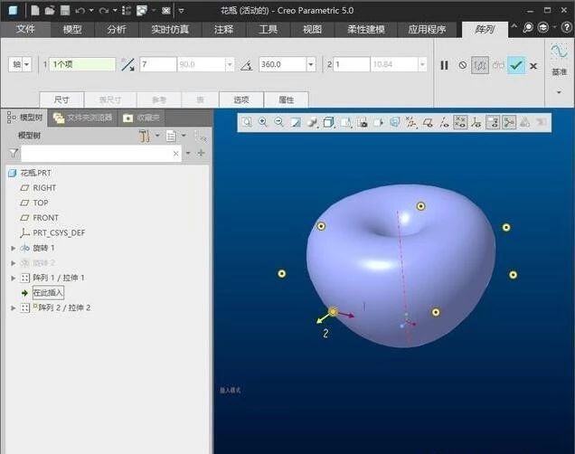Open the 尺寸 panel tab
This screenshot has height=454, width=575.
click(x=63, y=99)
